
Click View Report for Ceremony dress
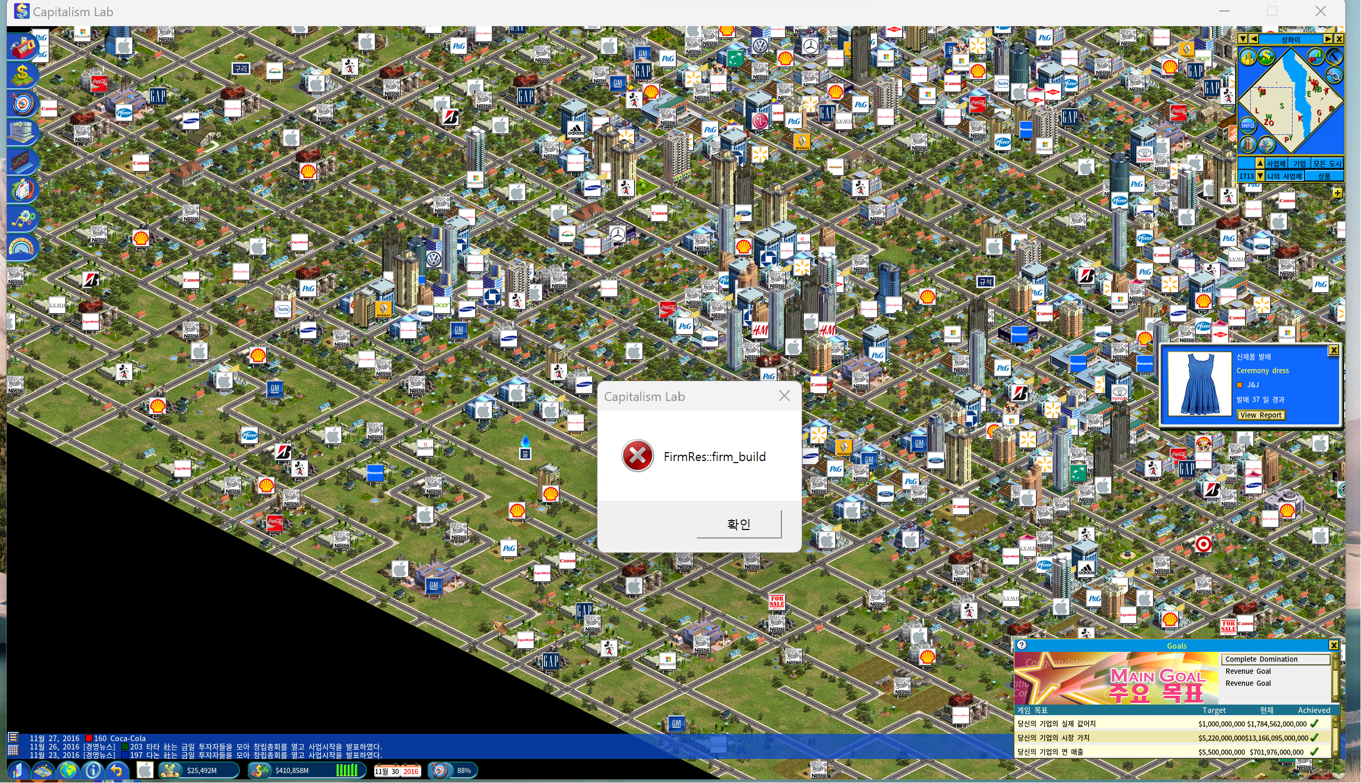1261,415
